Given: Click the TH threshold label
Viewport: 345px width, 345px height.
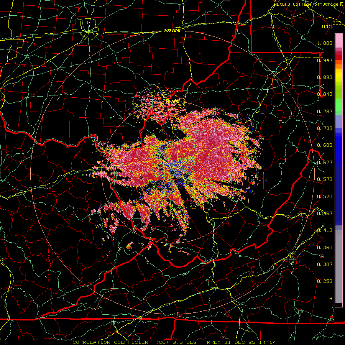Looking at the screenshot, I should point(329,299).
